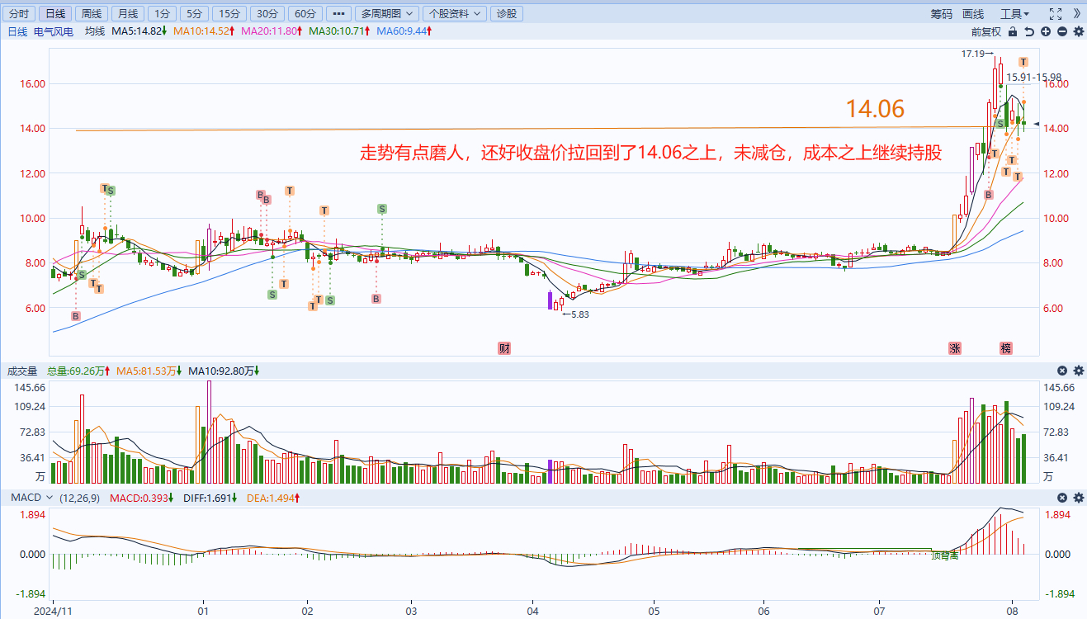Click the green S marker near 10.00 in February
This screenshot has height=619, width=1087.
click(x=382, y=209)
